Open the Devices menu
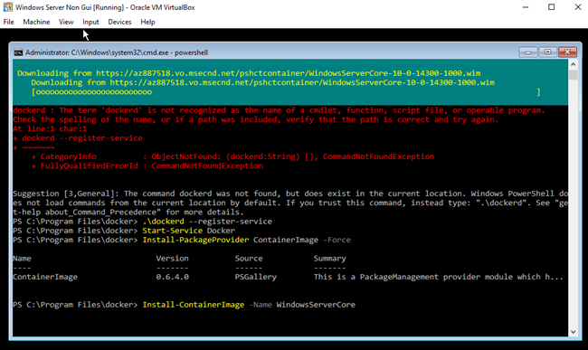588x350 pixels. pyautogui.click(x=119, y=22)
